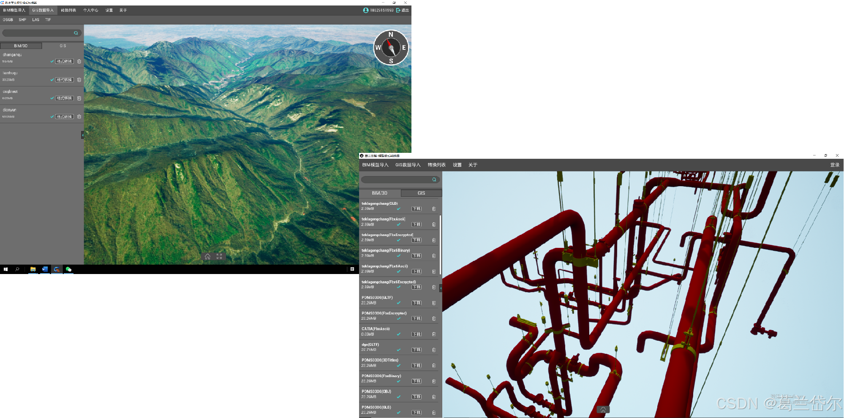Screen dimensions: 844x418
Task: Click 格式转换 for dianyun
Action: tap(64, 117)
